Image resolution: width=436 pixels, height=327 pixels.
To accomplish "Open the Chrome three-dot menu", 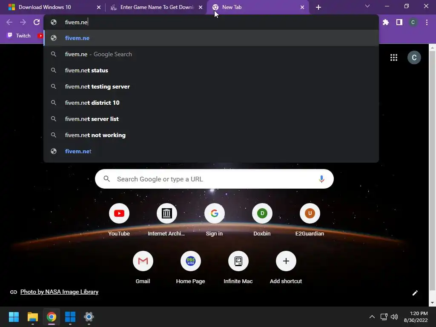I will [x=427, y=22].
